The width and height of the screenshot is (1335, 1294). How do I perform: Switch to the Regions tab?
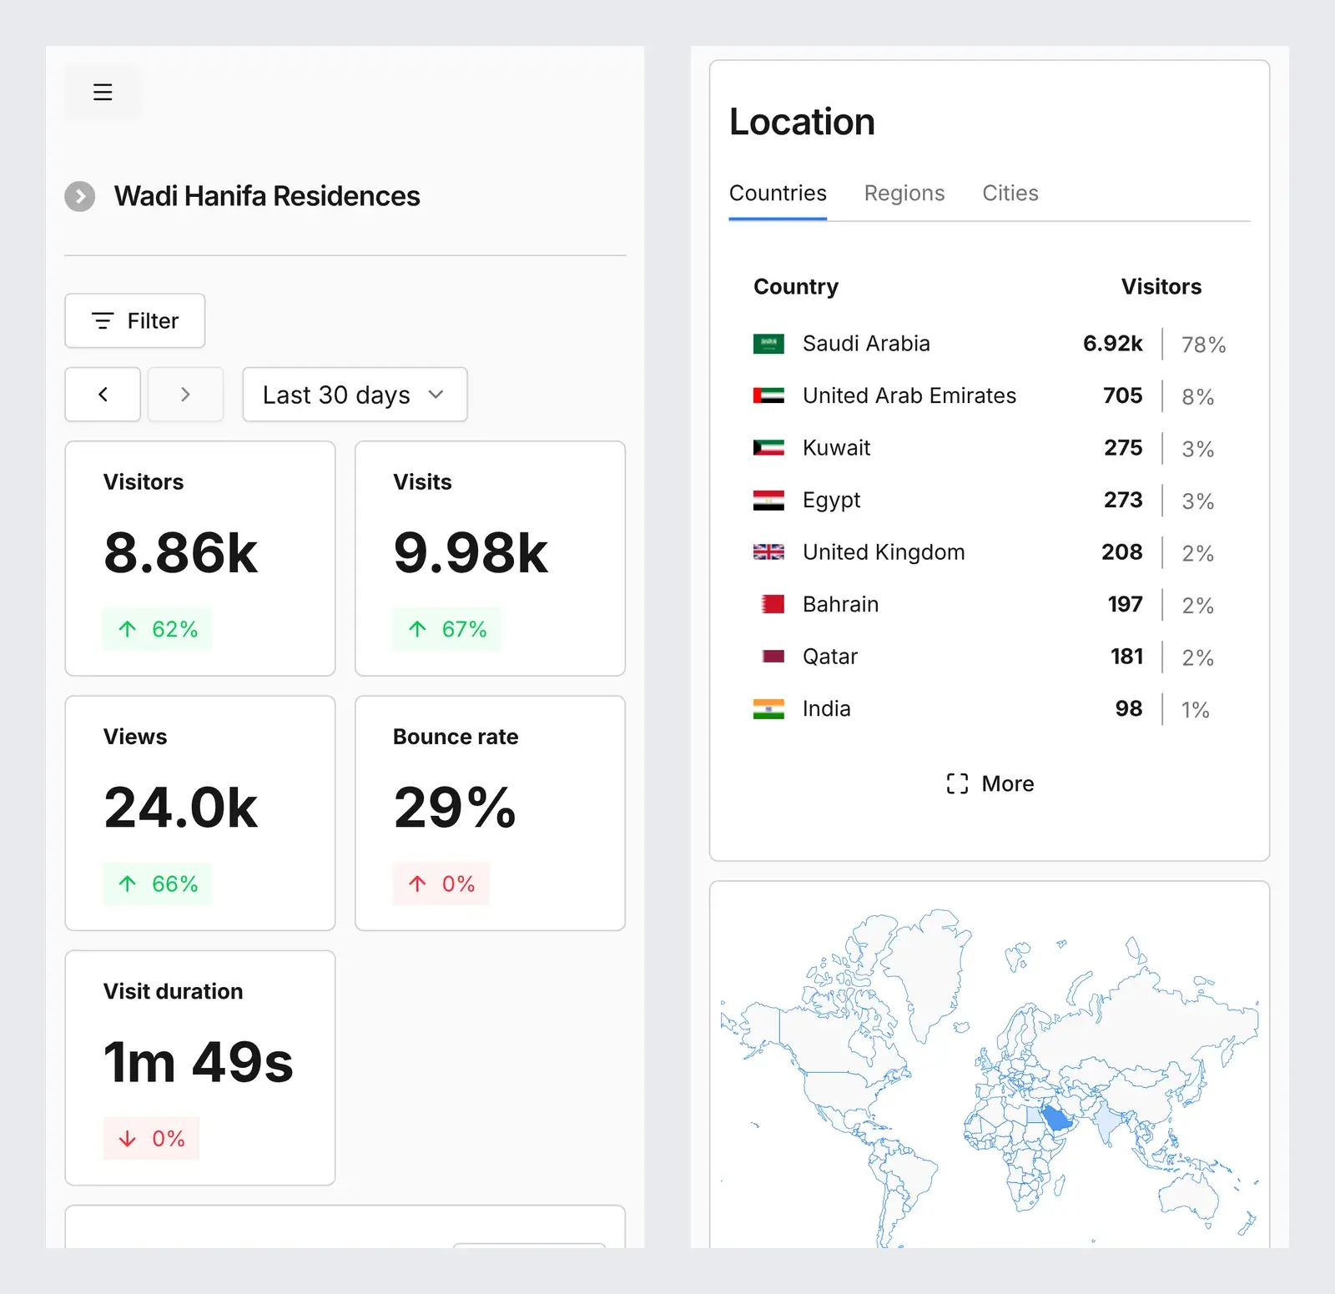[904, 194]
